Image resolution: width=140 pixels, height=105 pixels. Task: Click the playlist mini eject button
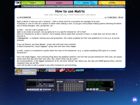[x=105, y=90]
